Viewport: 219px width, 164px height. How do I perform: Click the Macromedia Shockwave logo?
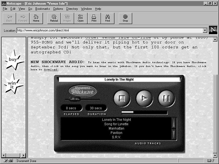point(83,90)
